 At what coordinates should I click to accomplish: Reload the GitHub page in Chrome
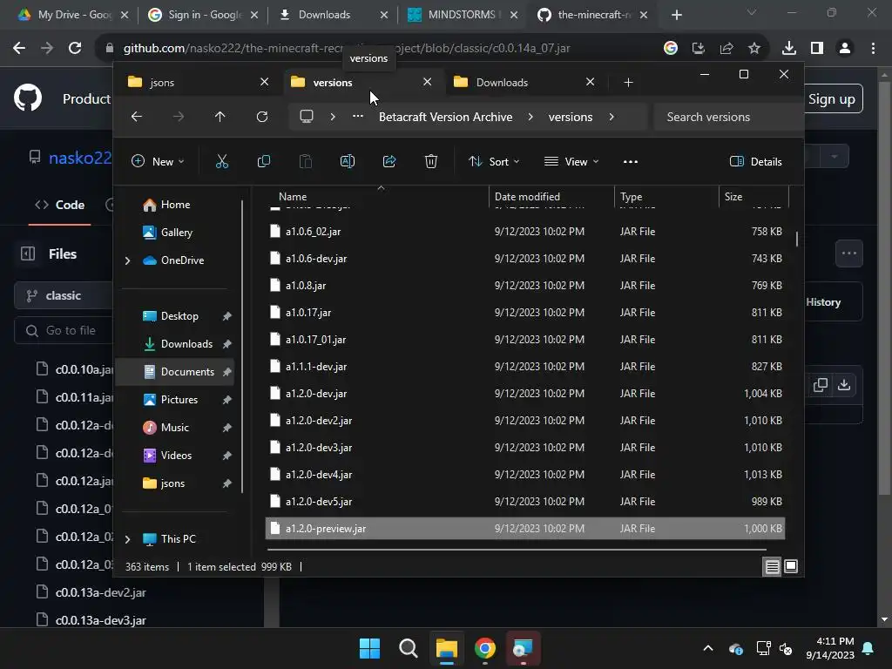click(75, 49)
